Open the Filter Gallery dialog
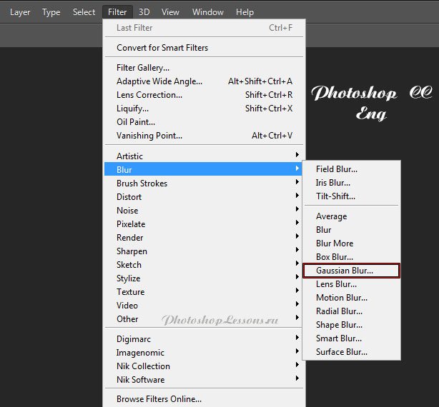This screenshot has height=407, width=439. 143,68
